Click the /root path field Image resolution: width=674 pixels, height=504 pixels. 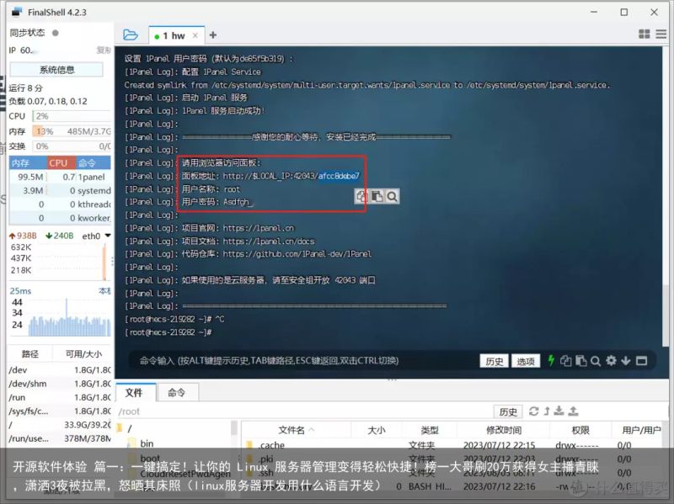(304, 411)
